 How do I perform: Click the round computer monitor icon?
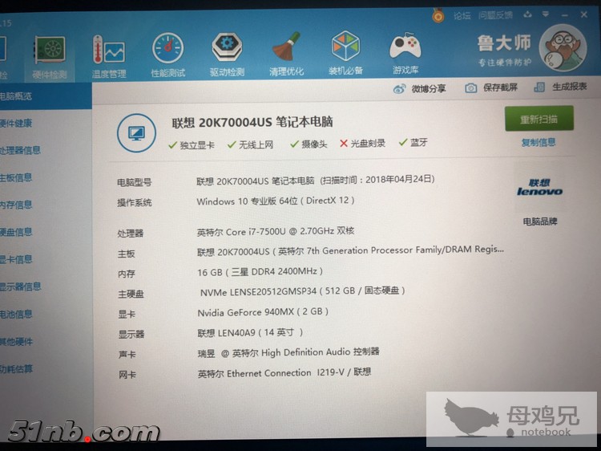click(x=136, y=133)
